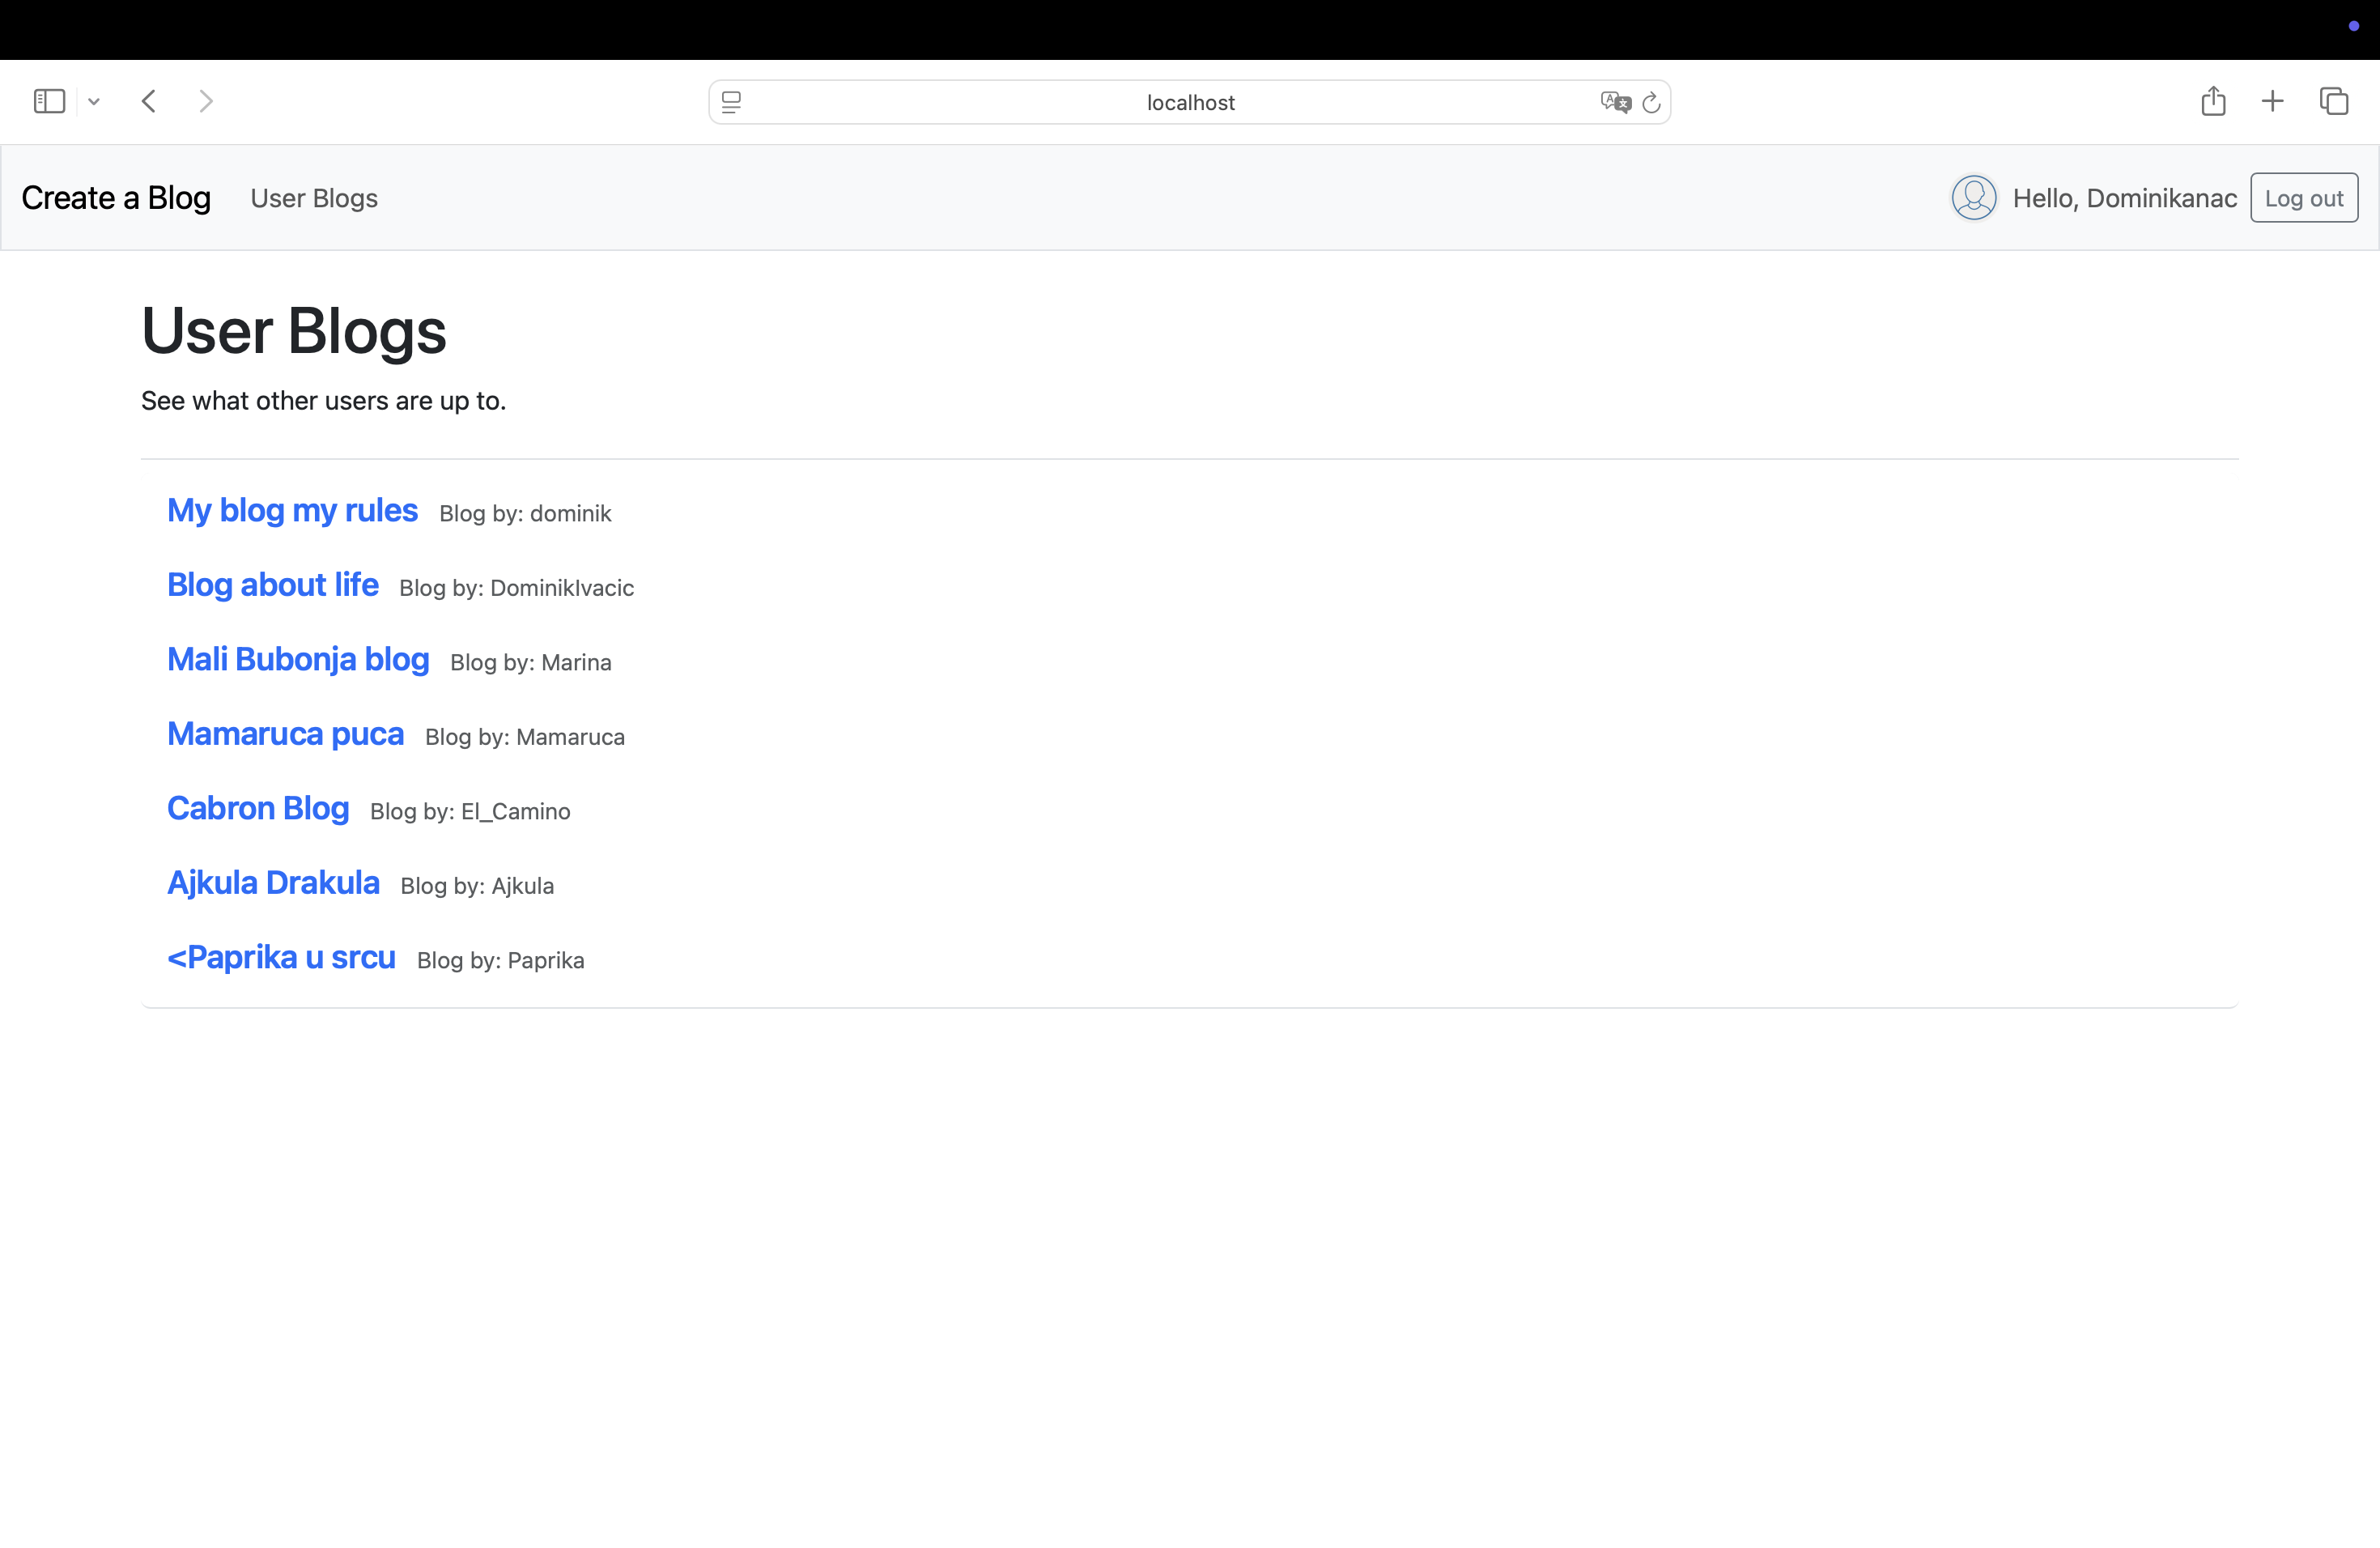
Task: Open the Share menu
Action: click(2213, 100)
